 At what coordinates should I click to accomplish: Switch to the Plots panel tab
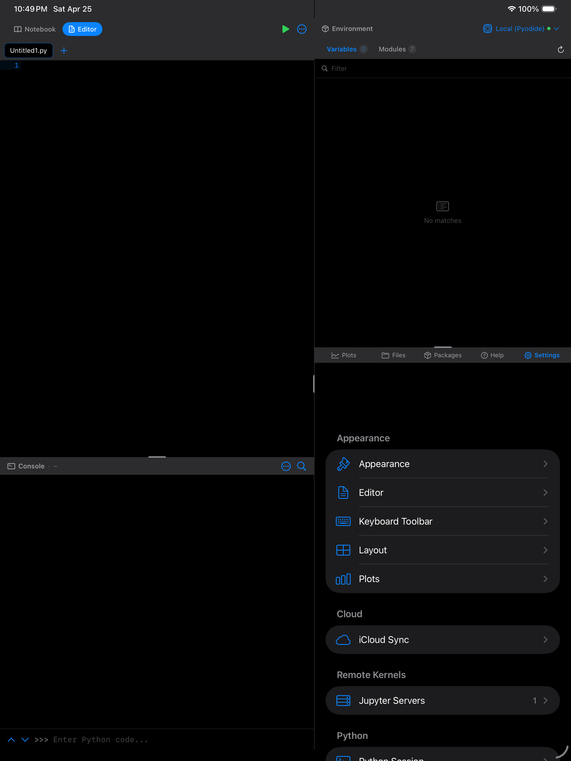click(x=344, y=355)
